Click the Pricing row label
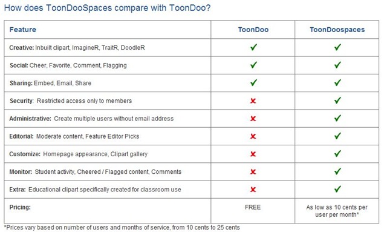Screen dimensions: 387x232 (20, 207)
